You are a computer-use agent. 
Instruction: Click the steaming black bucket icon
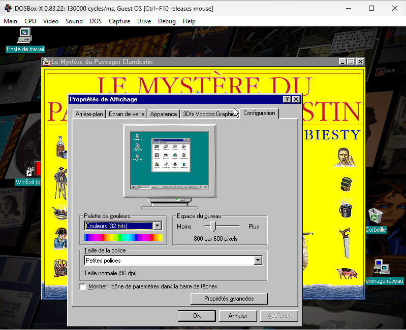(346, 208)
